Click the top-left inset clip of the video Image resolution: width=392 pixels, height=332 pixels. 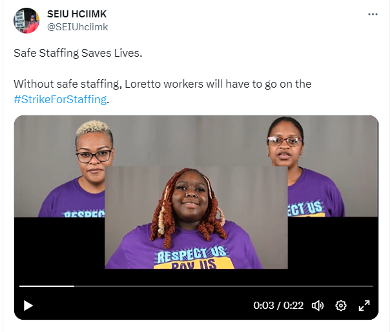[59, 166]
